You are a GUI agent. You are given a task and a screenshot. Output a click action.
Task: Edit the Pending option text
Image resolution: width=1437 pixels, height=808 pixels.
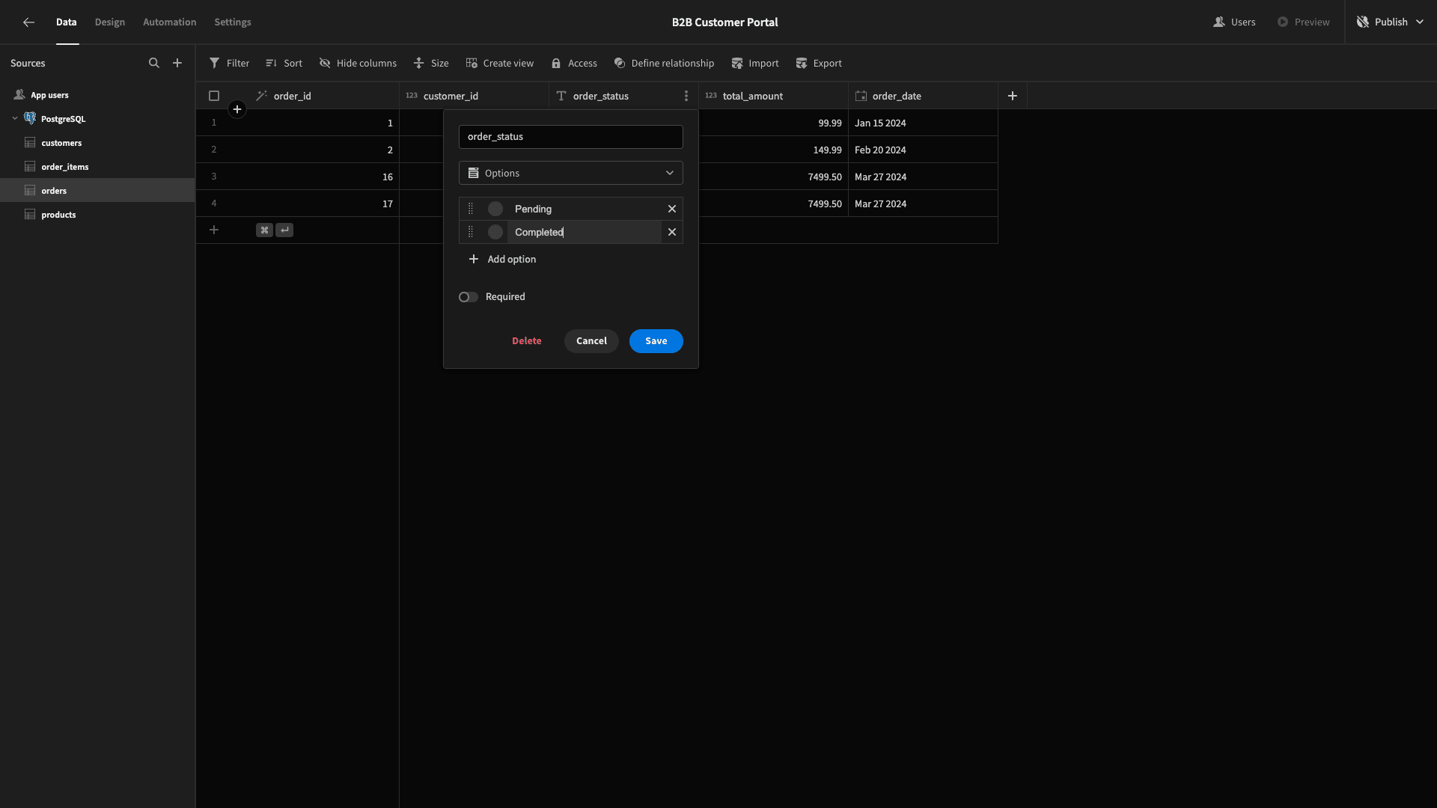pyautogui.click(x=584, y=209)
